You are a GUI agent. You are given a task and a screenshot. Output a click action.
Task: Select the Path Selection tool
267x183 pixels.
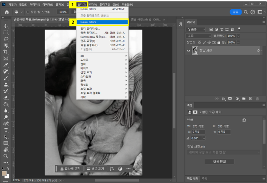[6, 137]
